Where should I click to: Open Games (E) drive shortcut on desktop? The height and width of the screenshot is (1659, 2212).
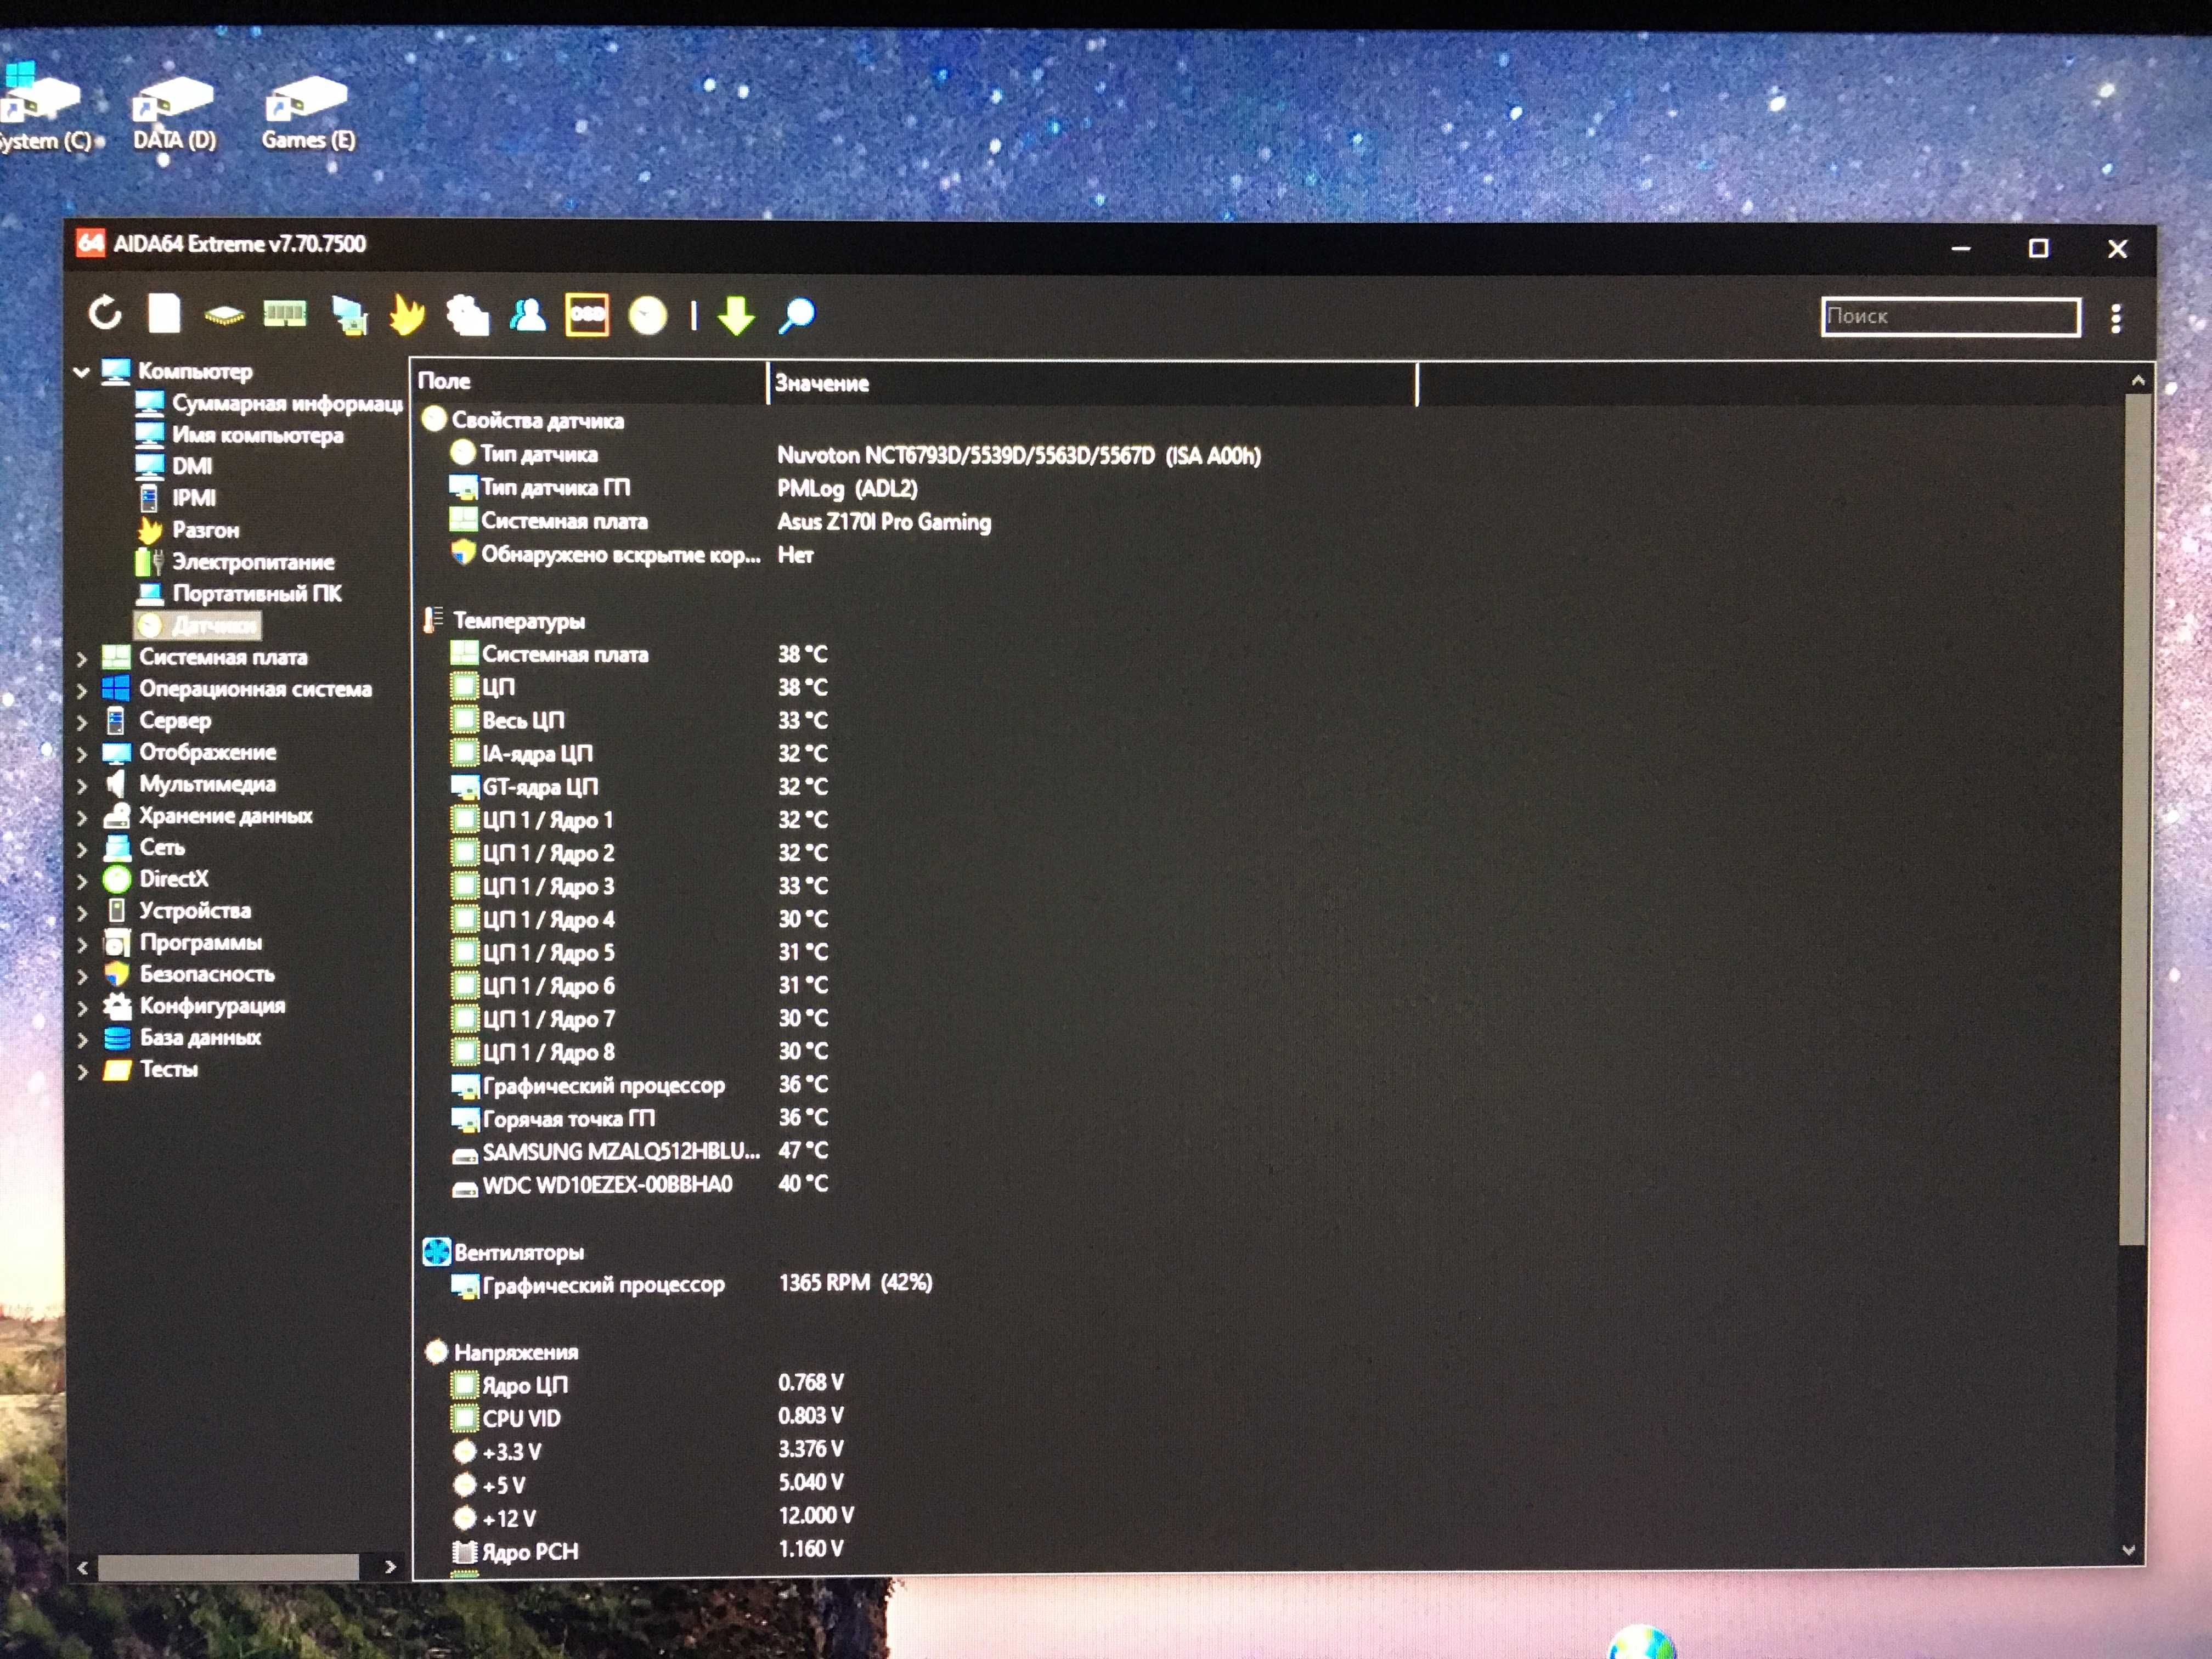tap(308, 113)
